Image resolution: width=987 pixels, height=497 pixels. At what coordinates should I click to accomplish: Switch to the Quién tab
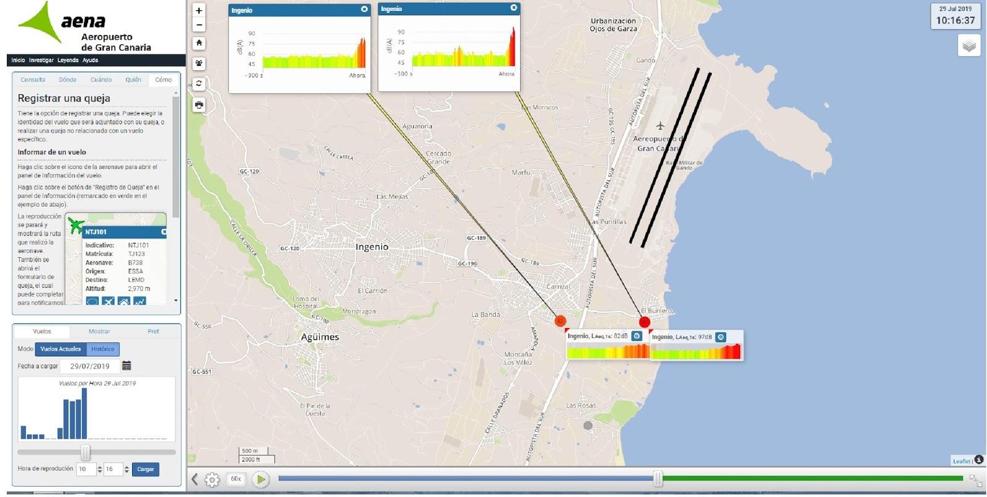click(133, 80)
